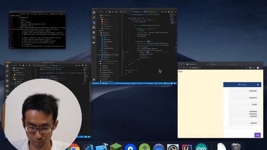Open Source Control in center VS Code window
267x150 pixels.
click(94, 22)
